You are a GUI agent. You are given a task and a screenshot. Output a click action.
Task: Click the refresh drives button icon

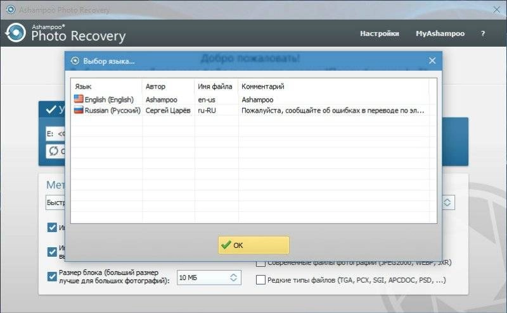(x=54, y=151)
